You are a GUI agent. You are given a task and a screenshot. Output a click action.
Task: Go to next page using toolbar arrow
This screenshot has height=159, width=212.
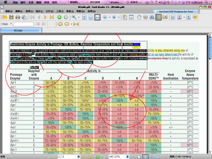tap(45, 17)
